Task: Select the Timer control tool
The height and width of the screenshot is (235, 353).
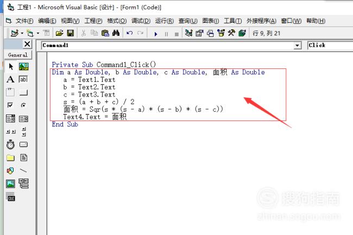Action: (x=10, y=144)
